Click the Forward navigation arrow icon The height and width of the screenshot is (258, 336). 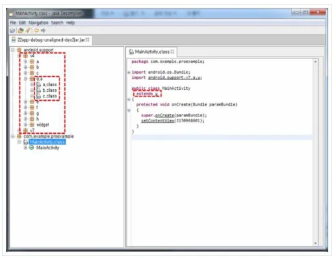pos(43,30)
